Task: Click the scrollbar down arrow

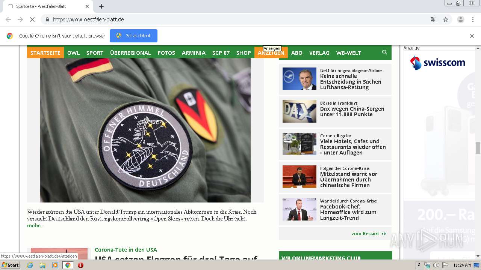Action: click(478, 256)
